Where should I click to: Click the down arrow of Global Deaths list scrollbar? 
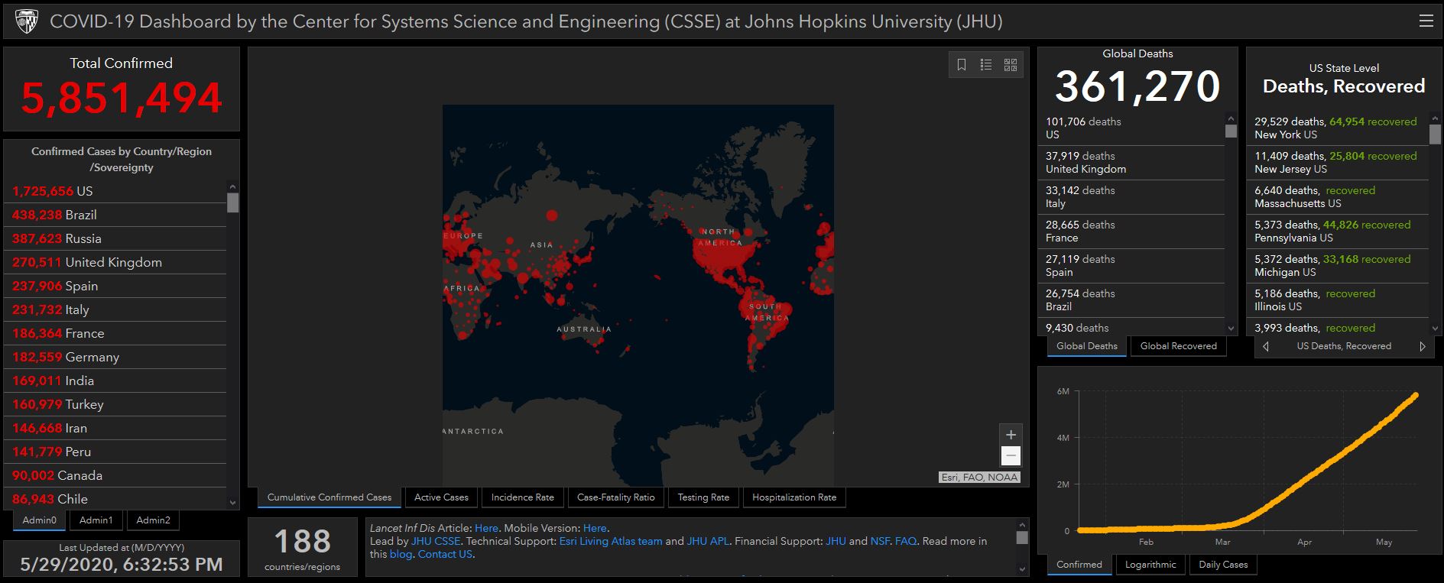pos(1231,329)
